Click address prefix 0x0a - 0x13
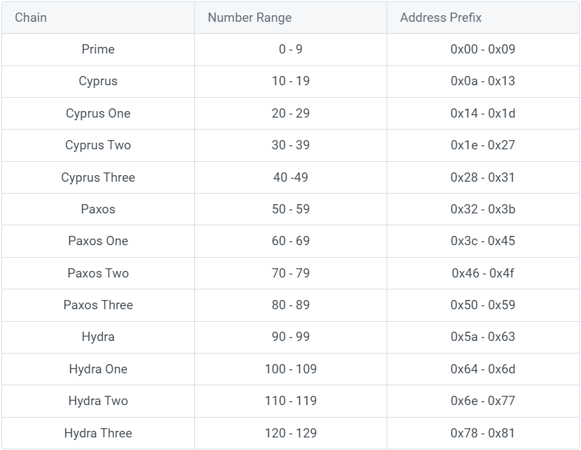581x450 pixels. [483, 81]
